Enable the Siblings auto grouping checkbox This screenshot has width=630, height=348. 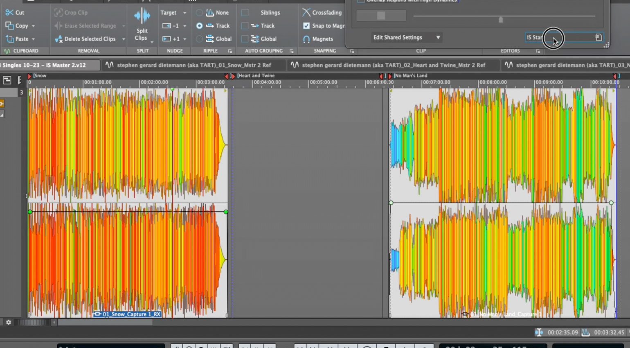point(245,13)
